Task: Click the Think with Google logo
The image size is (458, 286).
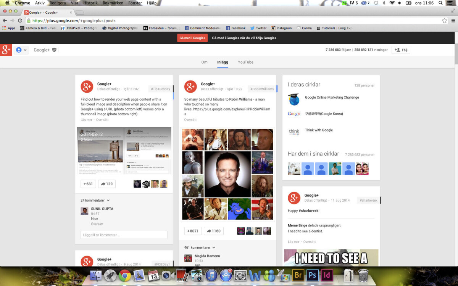Action: pyautogui.click(x=294, y=132)
